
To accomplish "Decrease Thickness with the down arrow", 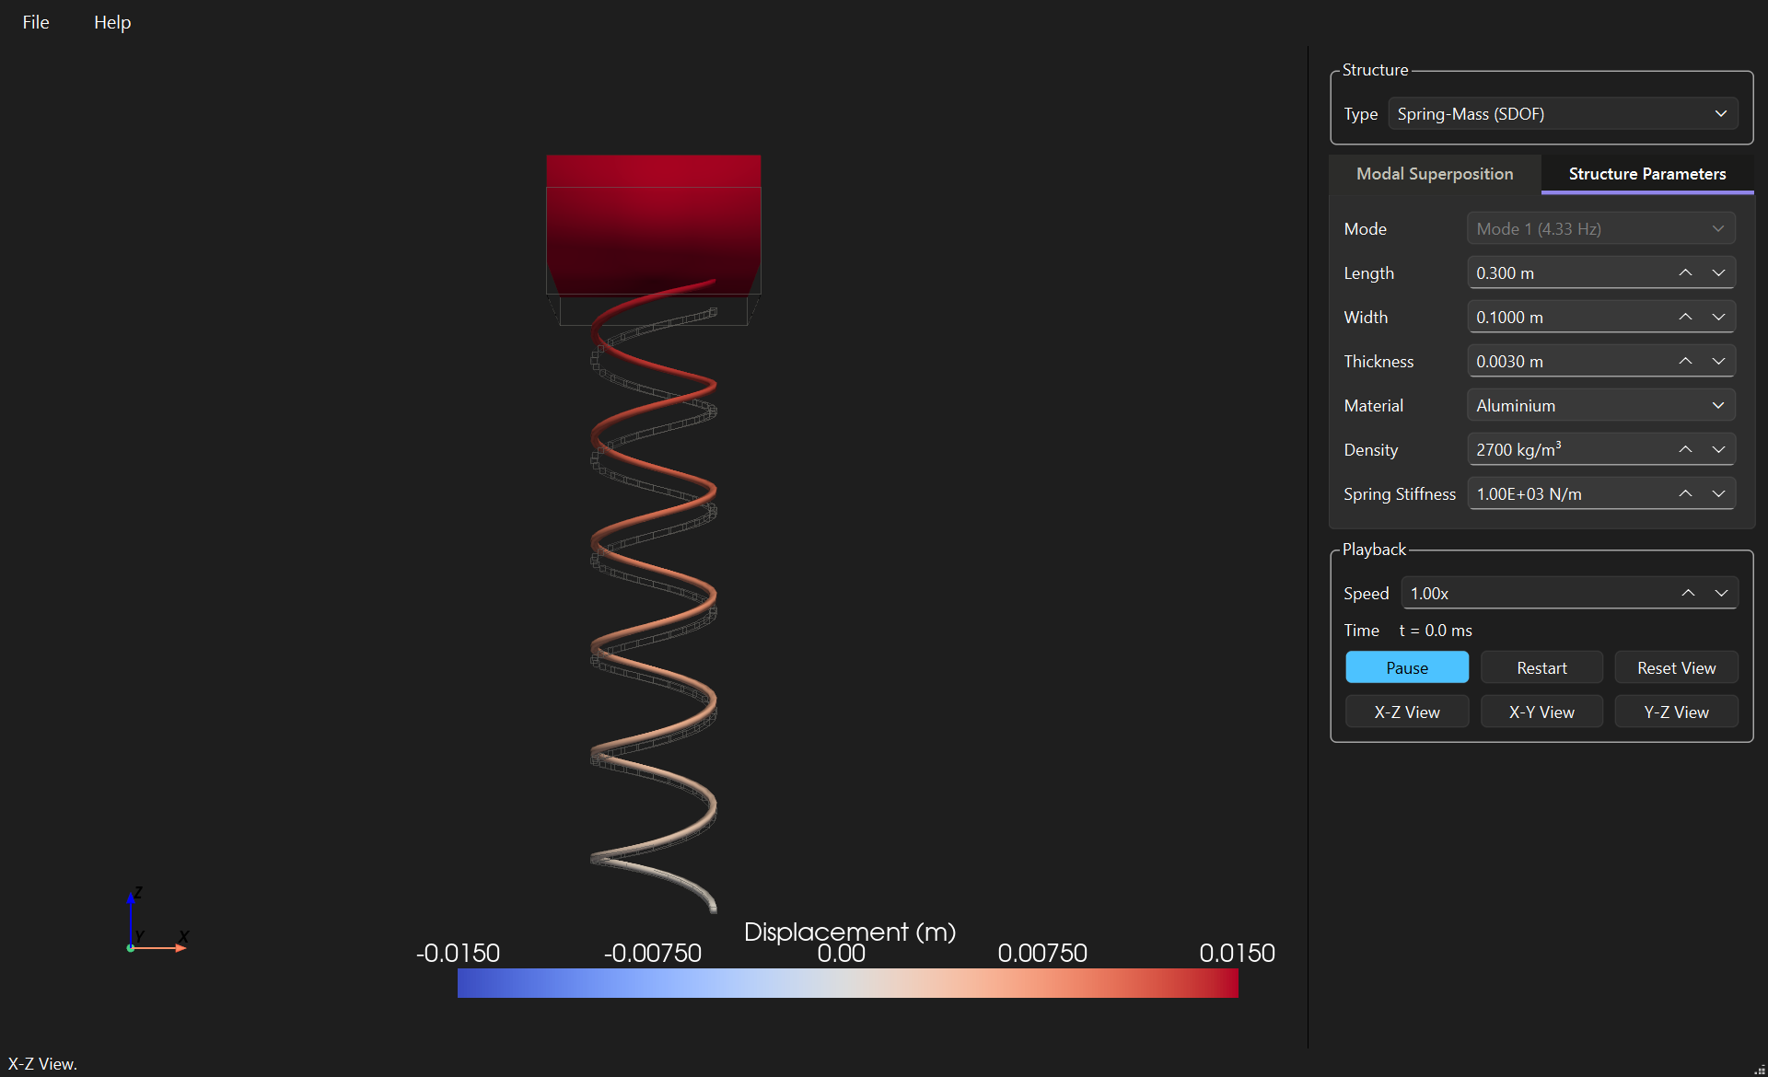I will click(x=1718, y=361).
